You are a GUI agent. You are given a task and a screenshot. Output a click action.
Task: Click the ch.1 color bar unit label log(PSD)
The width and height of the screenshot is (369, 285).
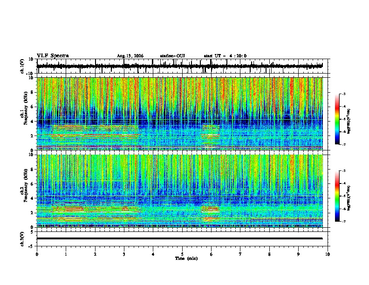click(349, 122)
